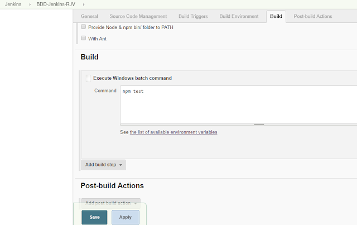Click the Jenkins breadcrumb link
This screenshot has height=225, width=357.
[13, 4]
